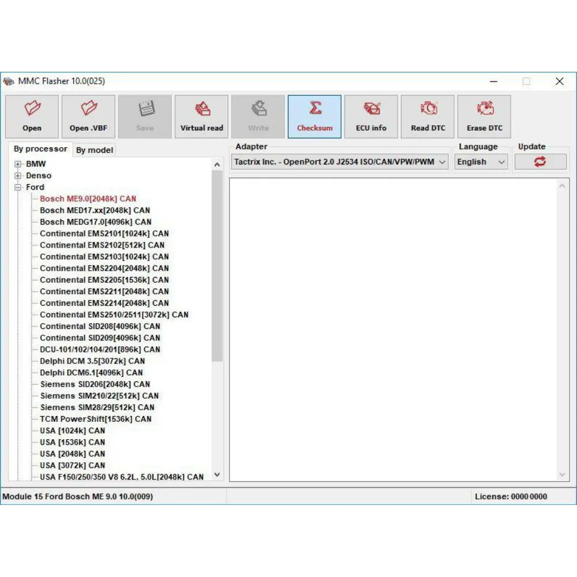This screenshot has height=577, width=577.
Task: Click the Open .VBF button
Action: pyautogui.click(x=88, y=117)
